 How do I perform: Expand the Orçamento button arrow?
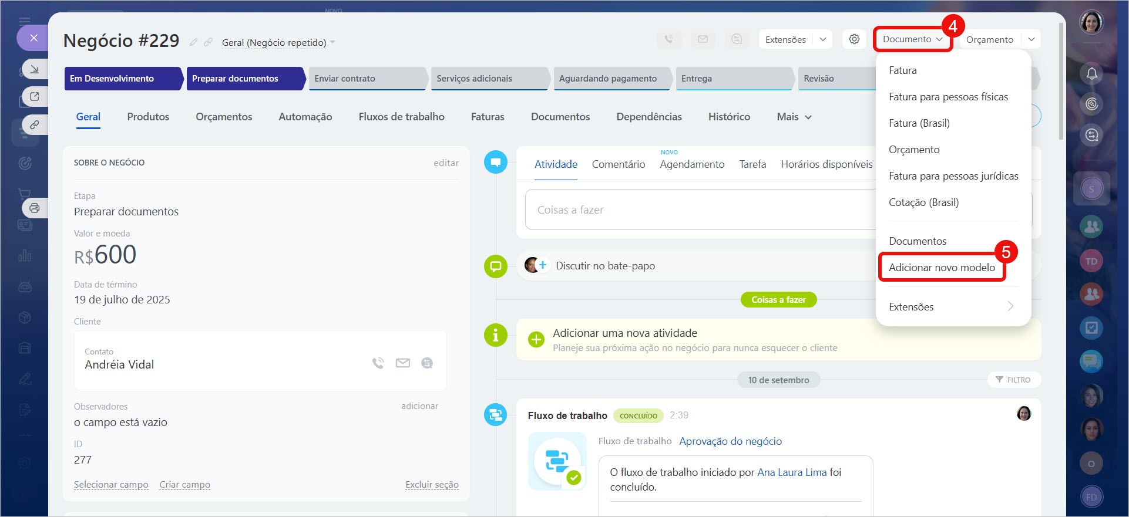tap(1031, 39)
